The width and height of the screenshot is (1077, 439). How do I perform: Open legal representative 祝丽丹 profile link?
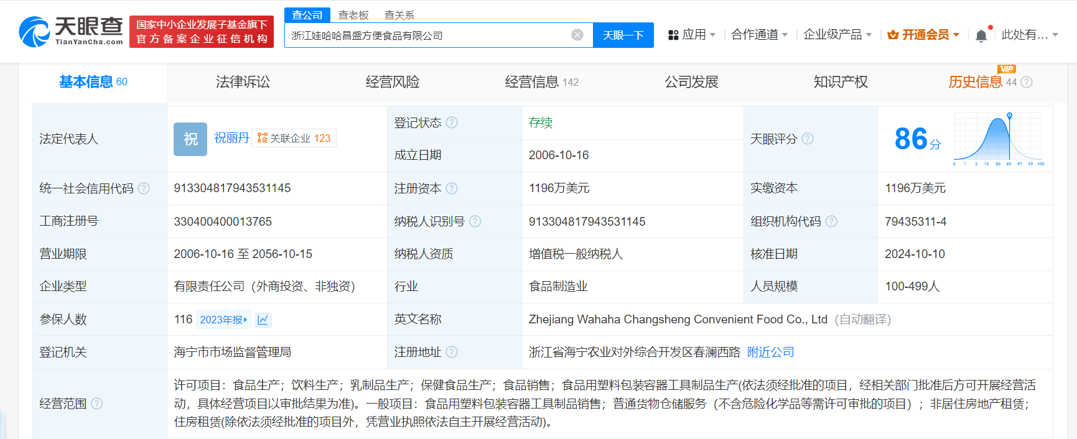[x=231, y=138]
